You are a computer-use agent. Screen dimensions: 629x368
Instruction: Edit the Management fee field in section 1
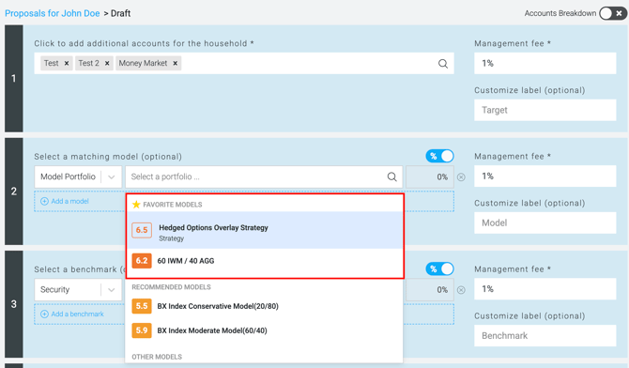click(x=545, y=63)
